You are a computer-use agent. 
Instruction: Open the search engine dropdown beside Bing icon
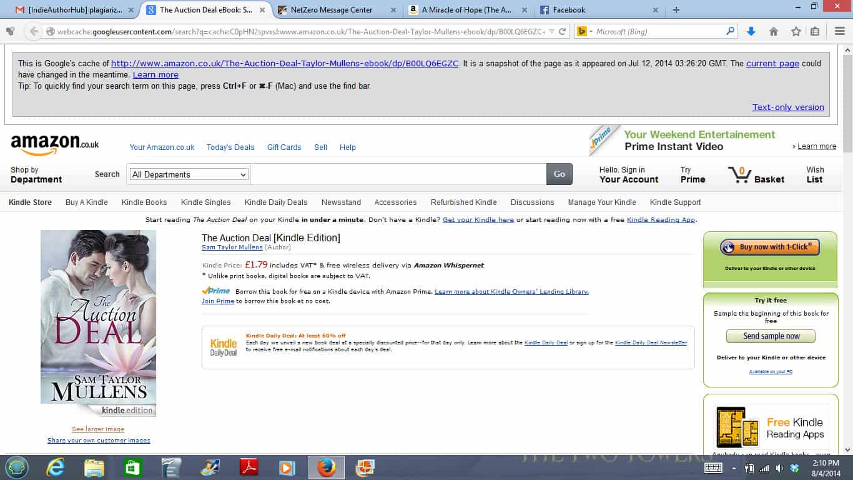tap(591, 31)
